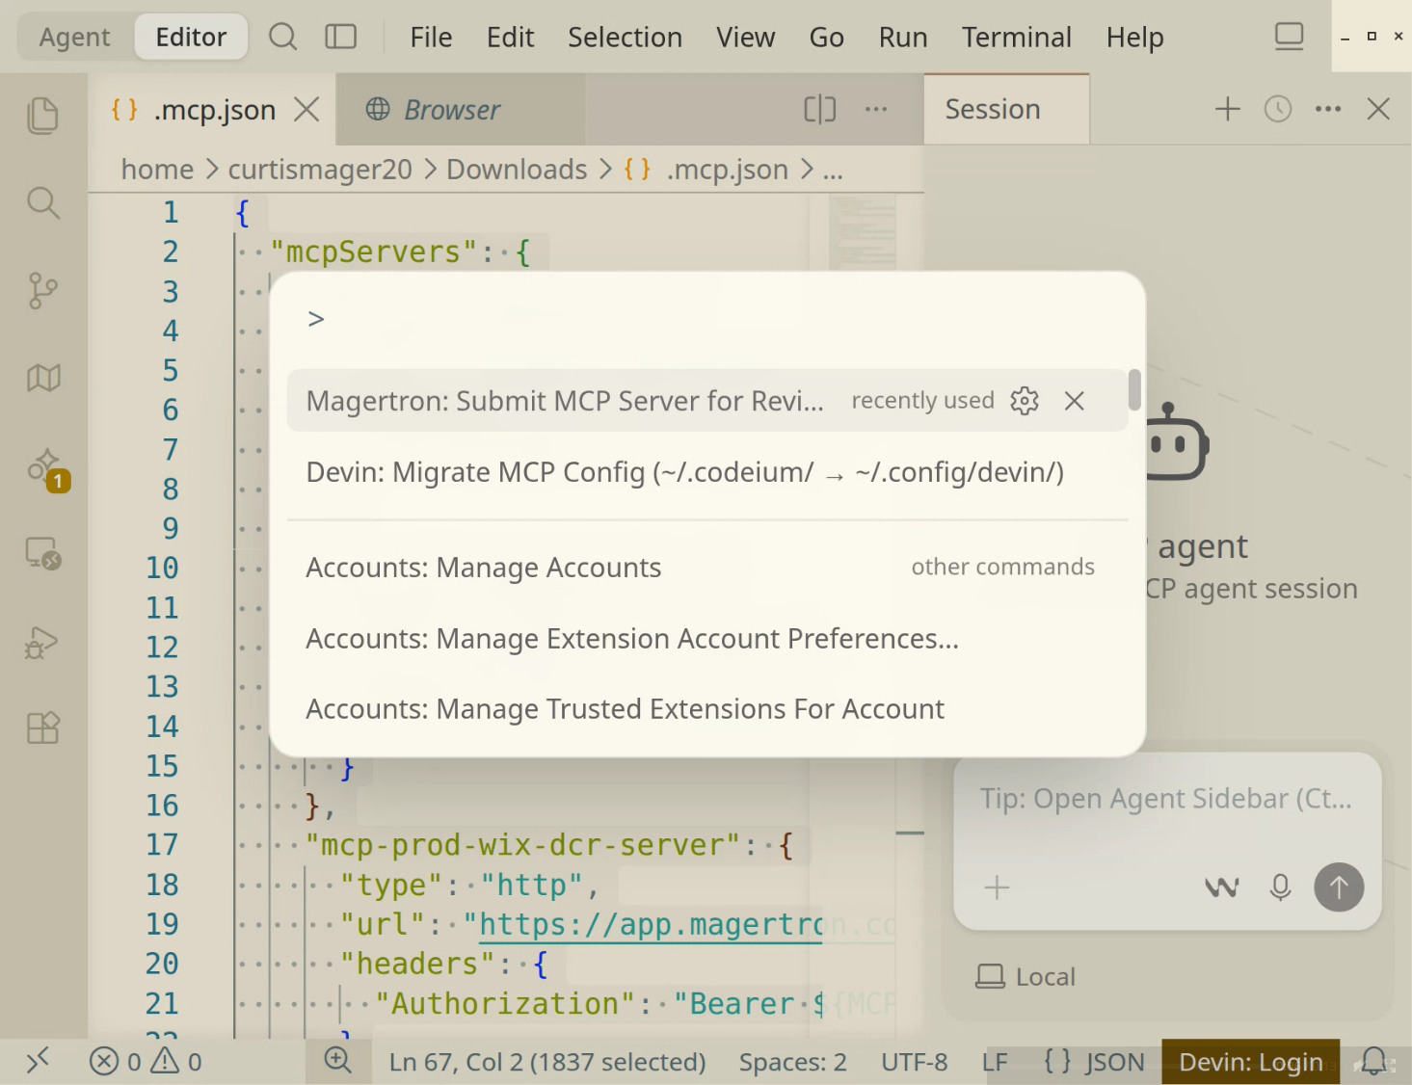The height and width of the screenshot is (1085, 1412).
Task: Click zoom magnifier icon in status bar
Action: point(338,1061)
